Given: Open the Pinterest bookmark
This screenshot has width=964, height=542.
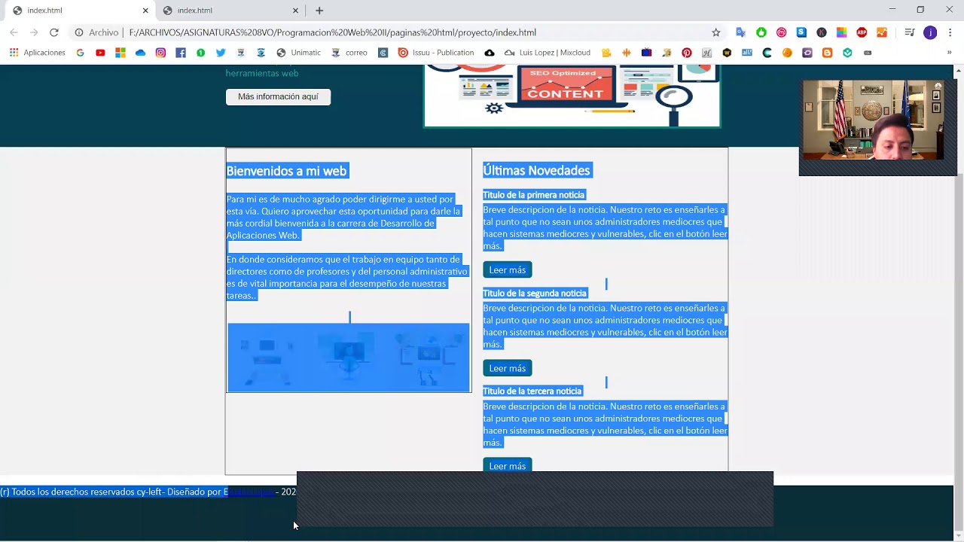Looking at the screenshot, I should [687, 53].
